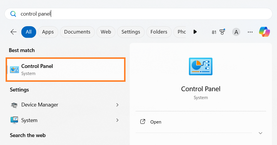
Task: Go back using the left arrow
Action: tap(13, 32)
